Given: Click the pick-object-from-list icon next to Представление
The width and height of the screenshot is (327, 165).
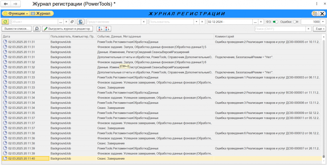Looking at the screenshot, I should coord(80,22).
